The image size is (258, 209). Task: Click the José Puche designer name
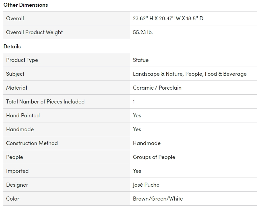pyautogui.click(x=146, y=185)
